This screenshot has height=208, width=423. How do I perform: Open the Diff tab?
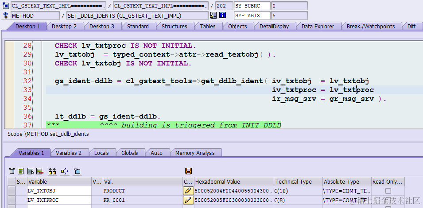pos(411,27)
